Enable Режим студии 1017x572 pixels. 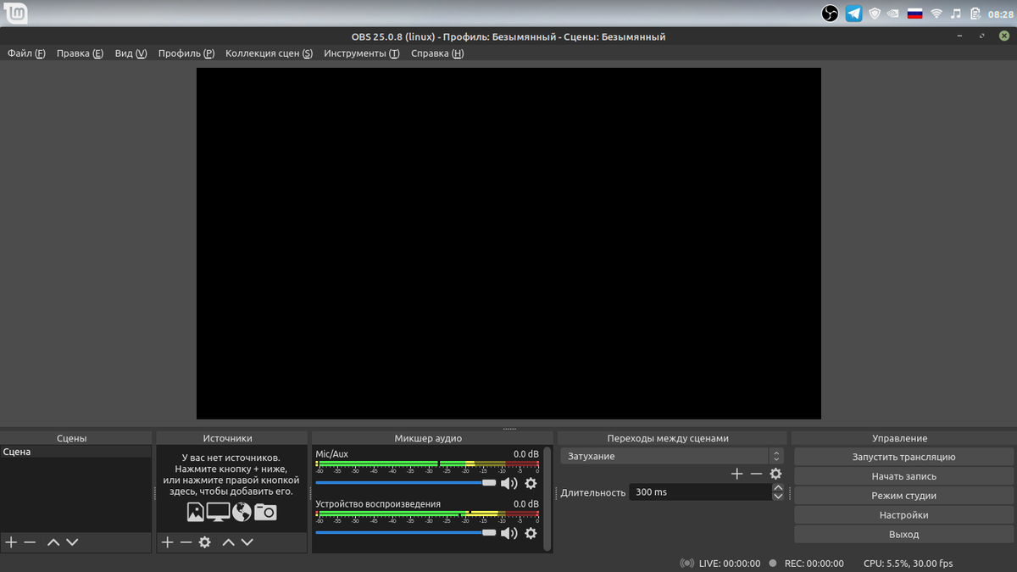(903, 495)
